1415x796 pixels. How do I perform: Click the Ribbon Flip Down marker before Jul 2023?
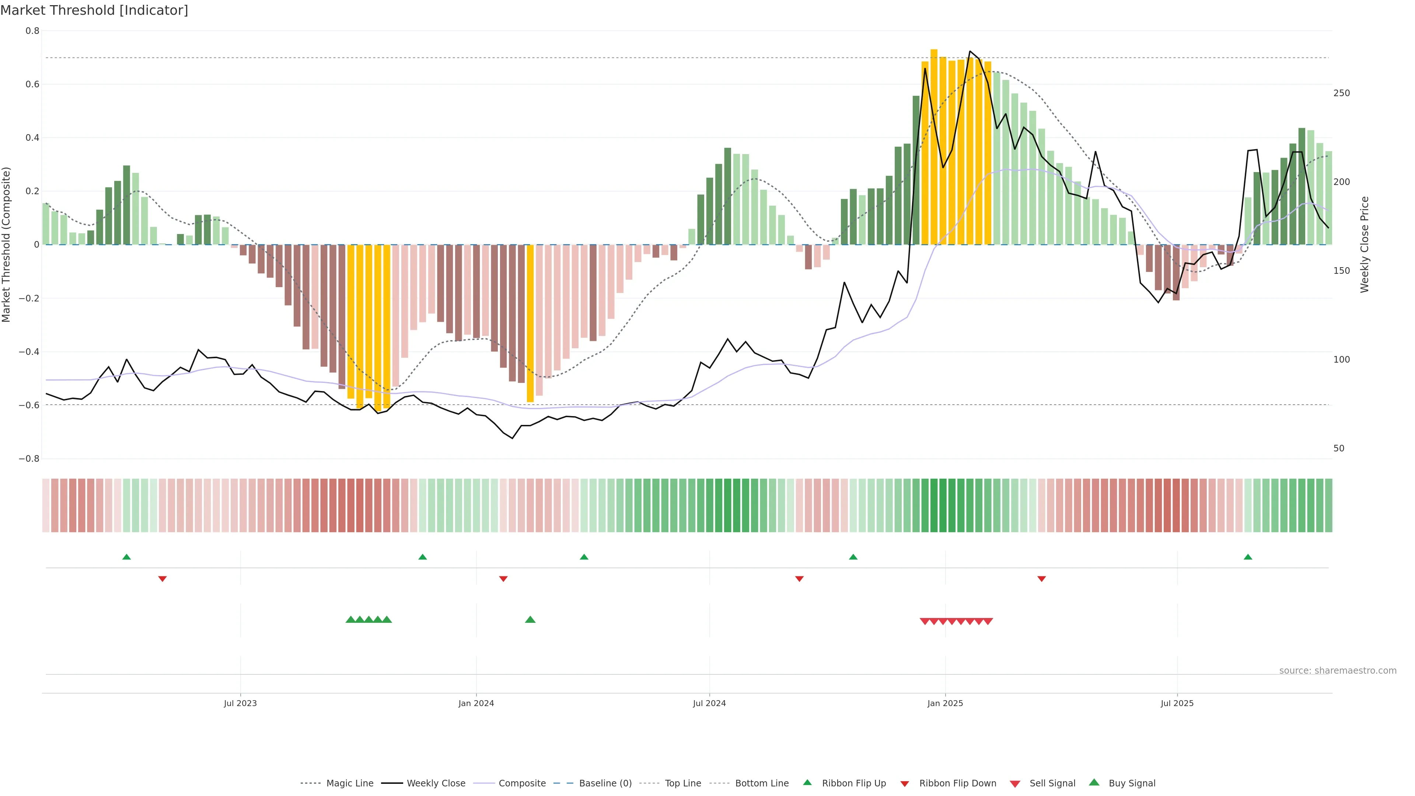point(162,579)
